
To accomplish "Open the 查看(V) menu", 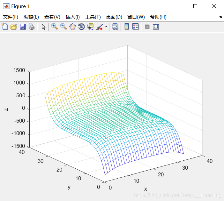I will click(x=52, y=17).
